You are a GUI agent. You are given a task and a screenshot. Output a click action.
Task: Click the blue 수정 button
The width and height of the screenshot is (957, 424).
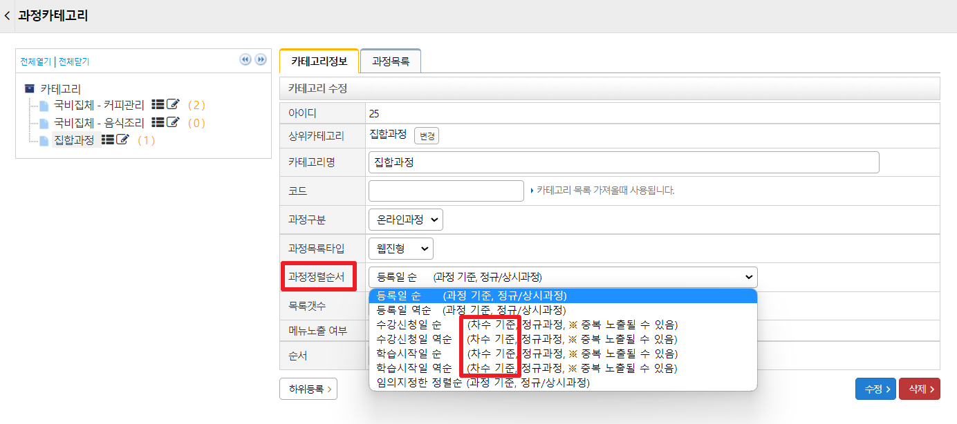pos(875,389)
